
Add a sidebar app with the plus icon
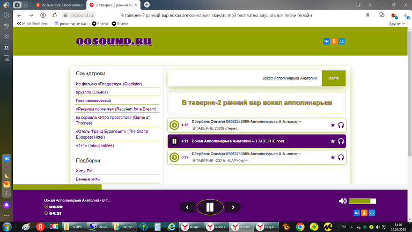(6, 193)
